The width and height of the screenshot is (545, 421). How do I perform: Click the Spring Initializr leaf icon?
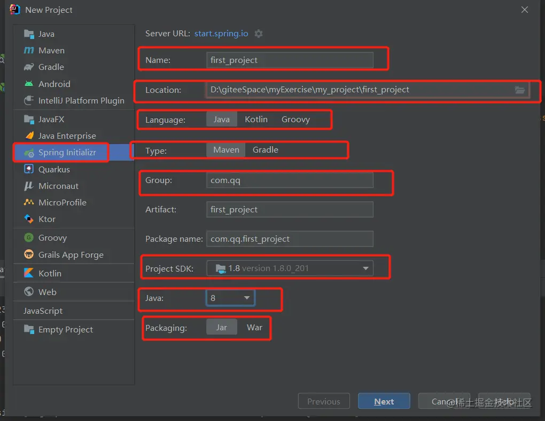(29, 153)
